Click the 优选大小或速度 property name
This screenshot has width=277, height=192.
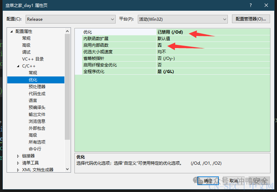tap(119, 52)
